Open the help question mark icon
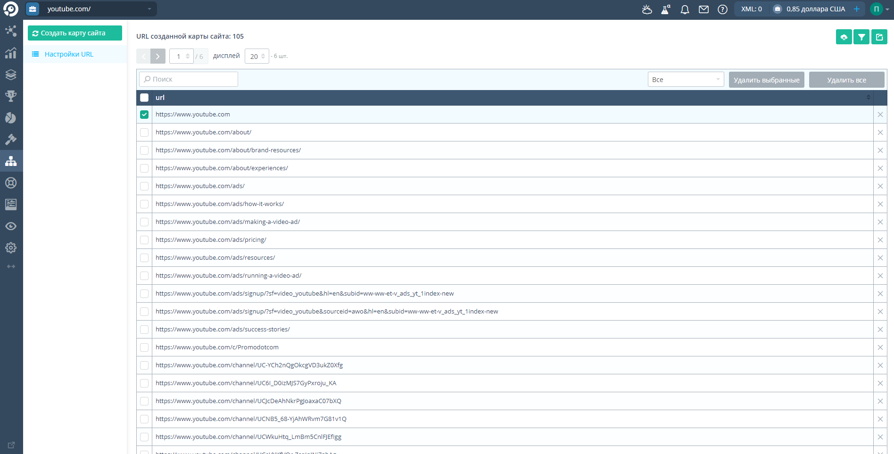Image resolution: width=894 pixels, height=454 pixels. (722, 9)
